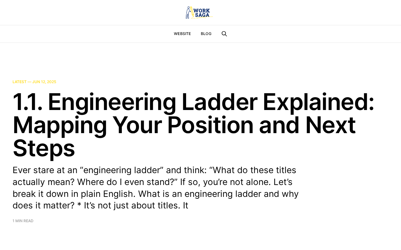Click "Mapping Your Position and Next" headline line
Viewport: 401px width, 250px height.
click(184, 125)
